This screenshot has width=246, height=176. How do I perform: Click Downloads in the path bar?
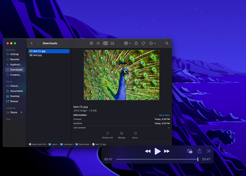point(82,144)
